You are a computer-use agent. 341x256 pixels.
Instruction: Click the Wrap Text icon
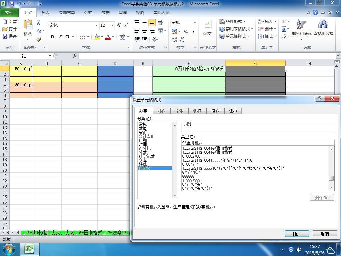(161, 22)
